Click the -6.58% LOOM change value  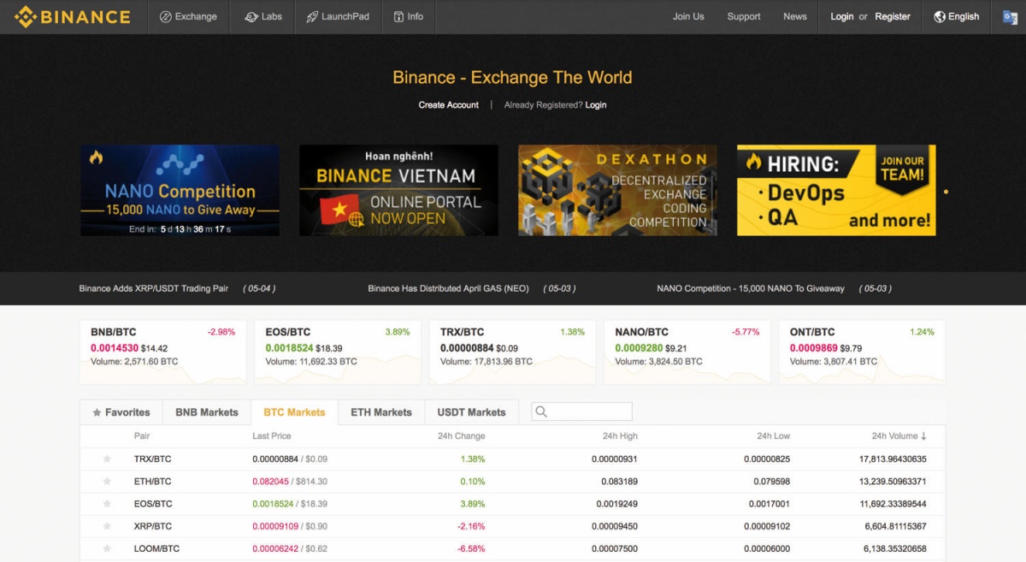472,548
